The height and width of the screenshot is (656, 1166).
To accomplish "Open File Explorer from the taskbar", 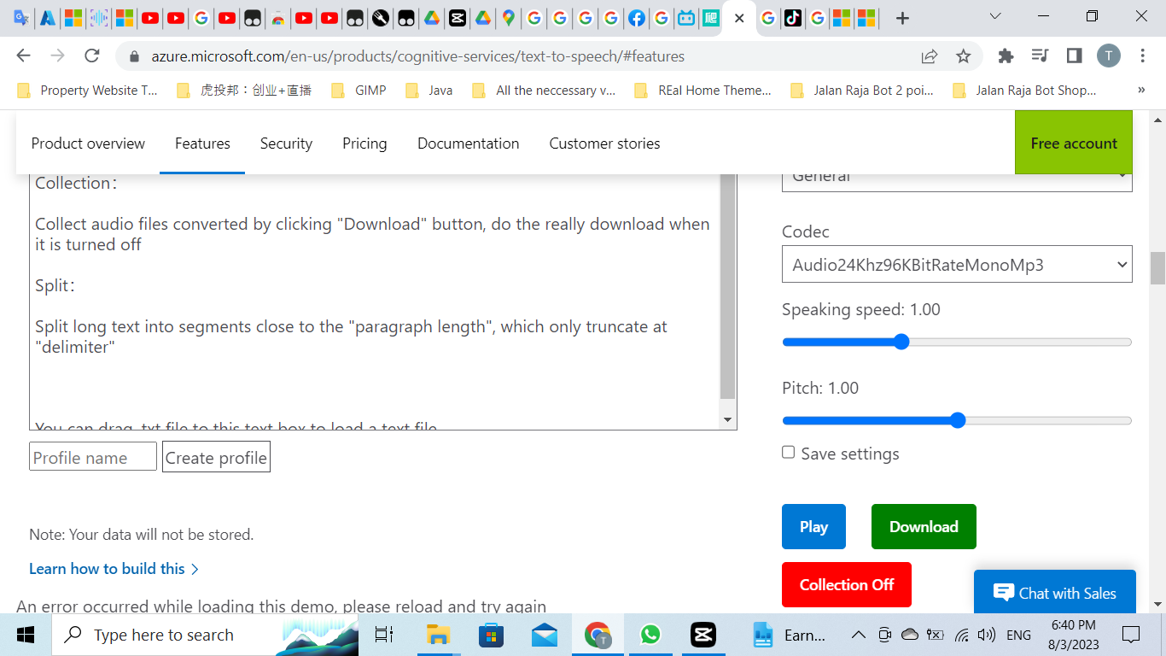I will [x=438, y=635].
